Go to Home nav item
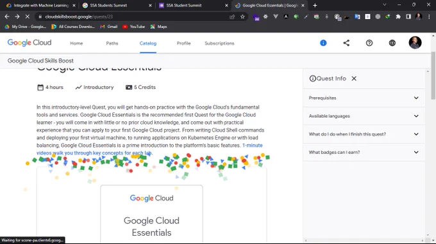This screenshot has height=244, width=436. point(76,43)
